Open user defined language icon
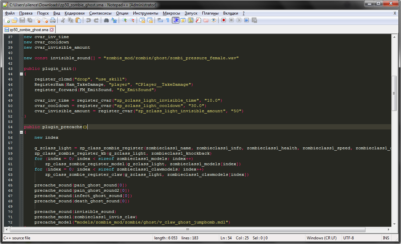Image resolution: width=401 pixels, height=244 pixels. point(183,20)
